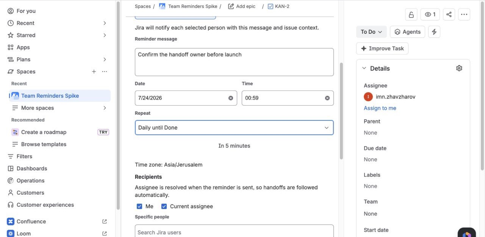Open Spaces more actions ellipsis

pos(105,71)
